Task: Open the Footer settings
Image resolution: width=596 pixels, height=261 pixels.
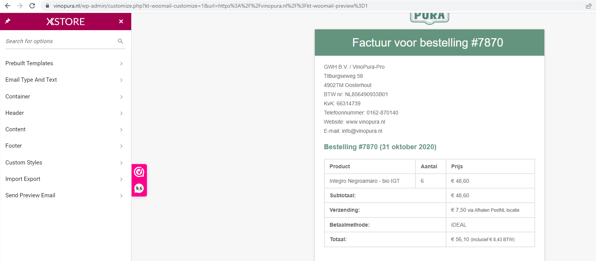Action: point(65,146)
